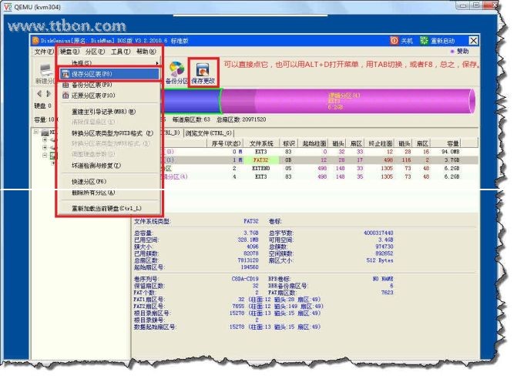Collapse the HD root tree node

point(36,132)
